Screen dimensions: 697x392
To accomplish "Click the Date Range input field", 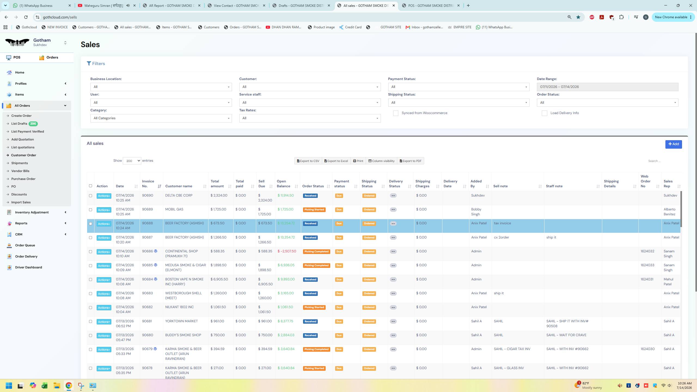I will [x=607, y=87].
